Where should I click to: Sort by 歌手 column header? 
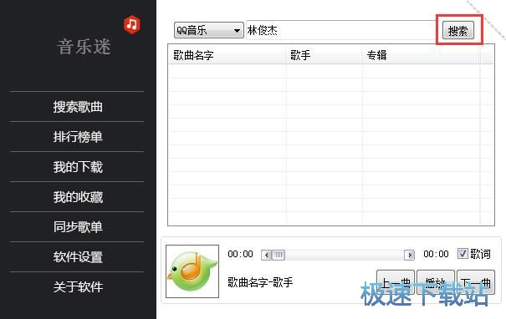[x=324, y=55]
